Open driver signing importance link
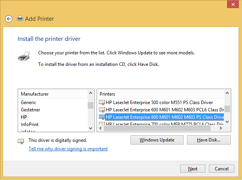Screen dimensions: 242x180 [x=68, y=149]
